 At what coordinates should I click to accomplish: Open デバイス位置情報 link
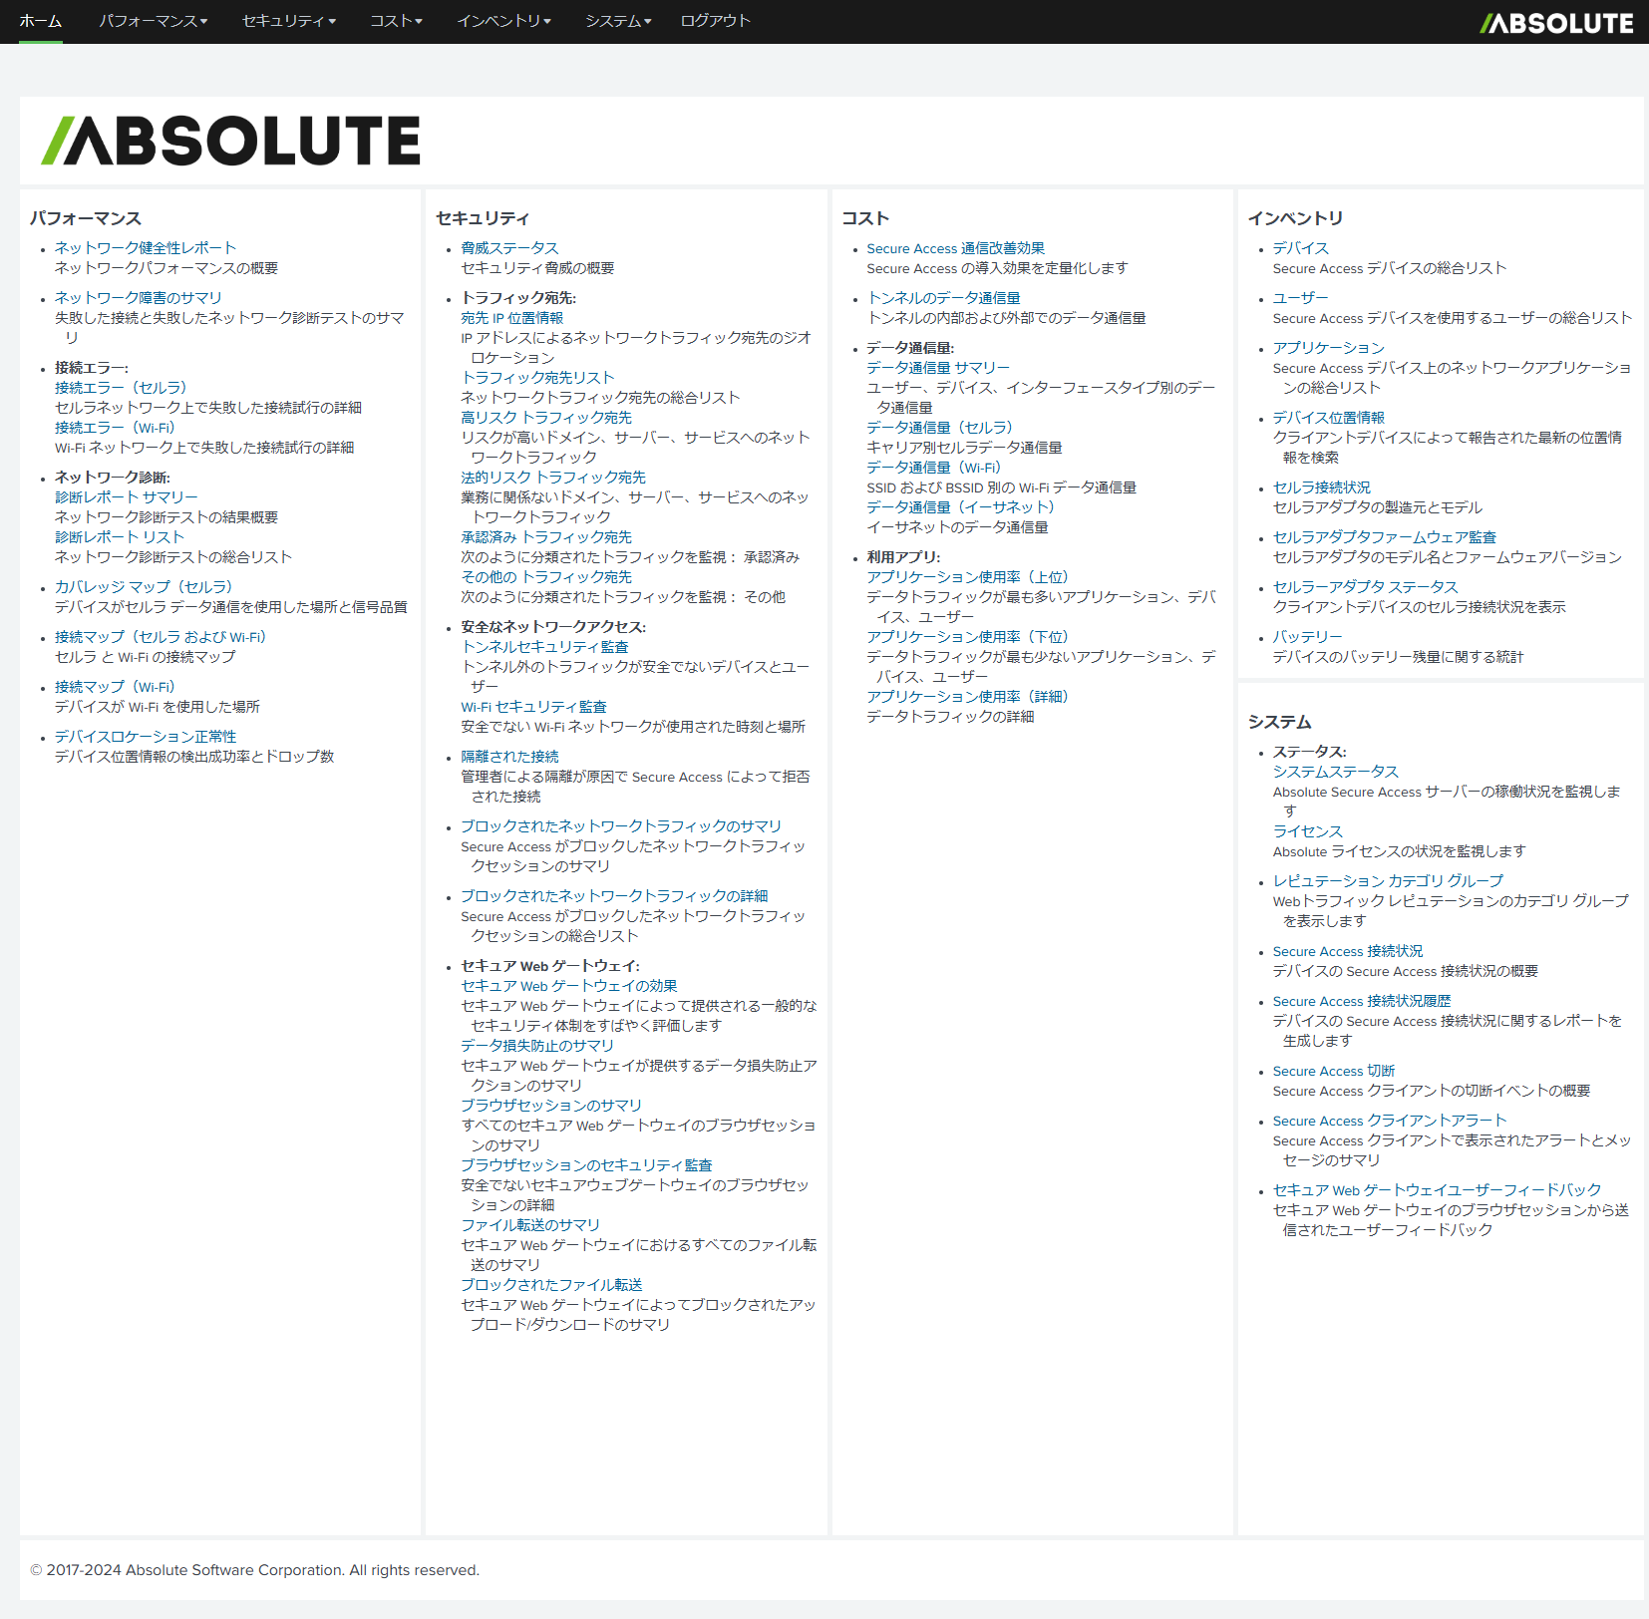click(1329, 418)
